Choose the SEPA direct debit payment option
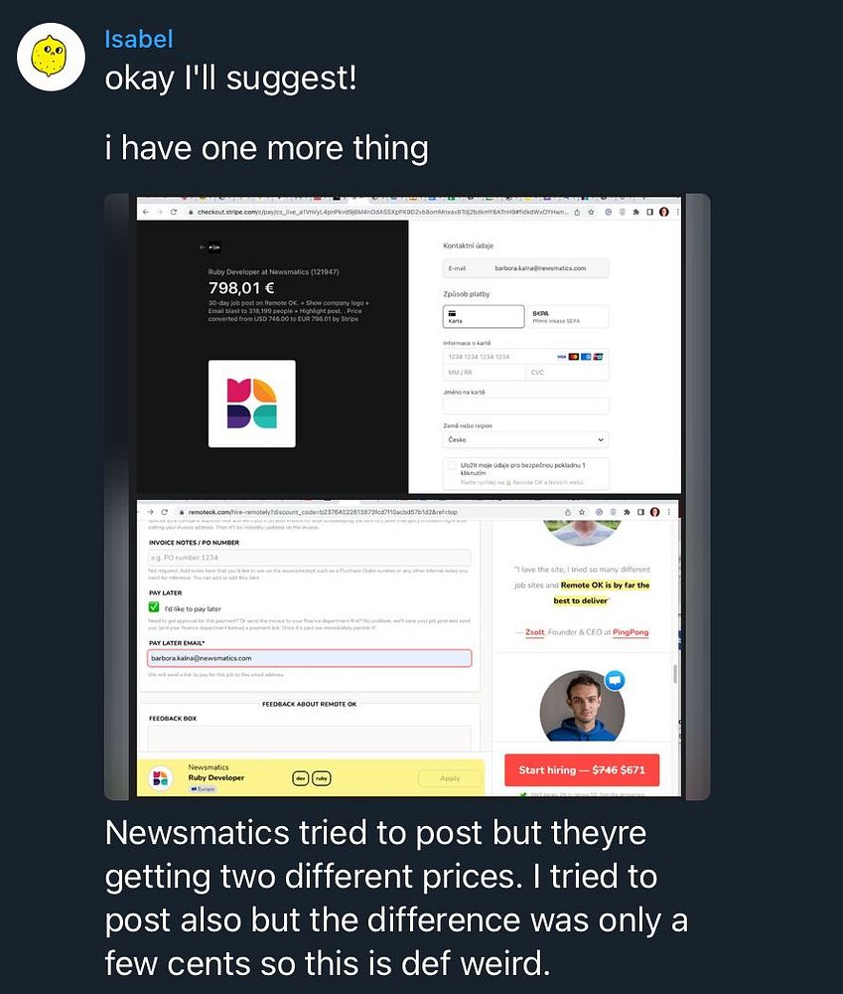Image resolution: width=843 pixels, height=994 pixels. click(568, 316)
